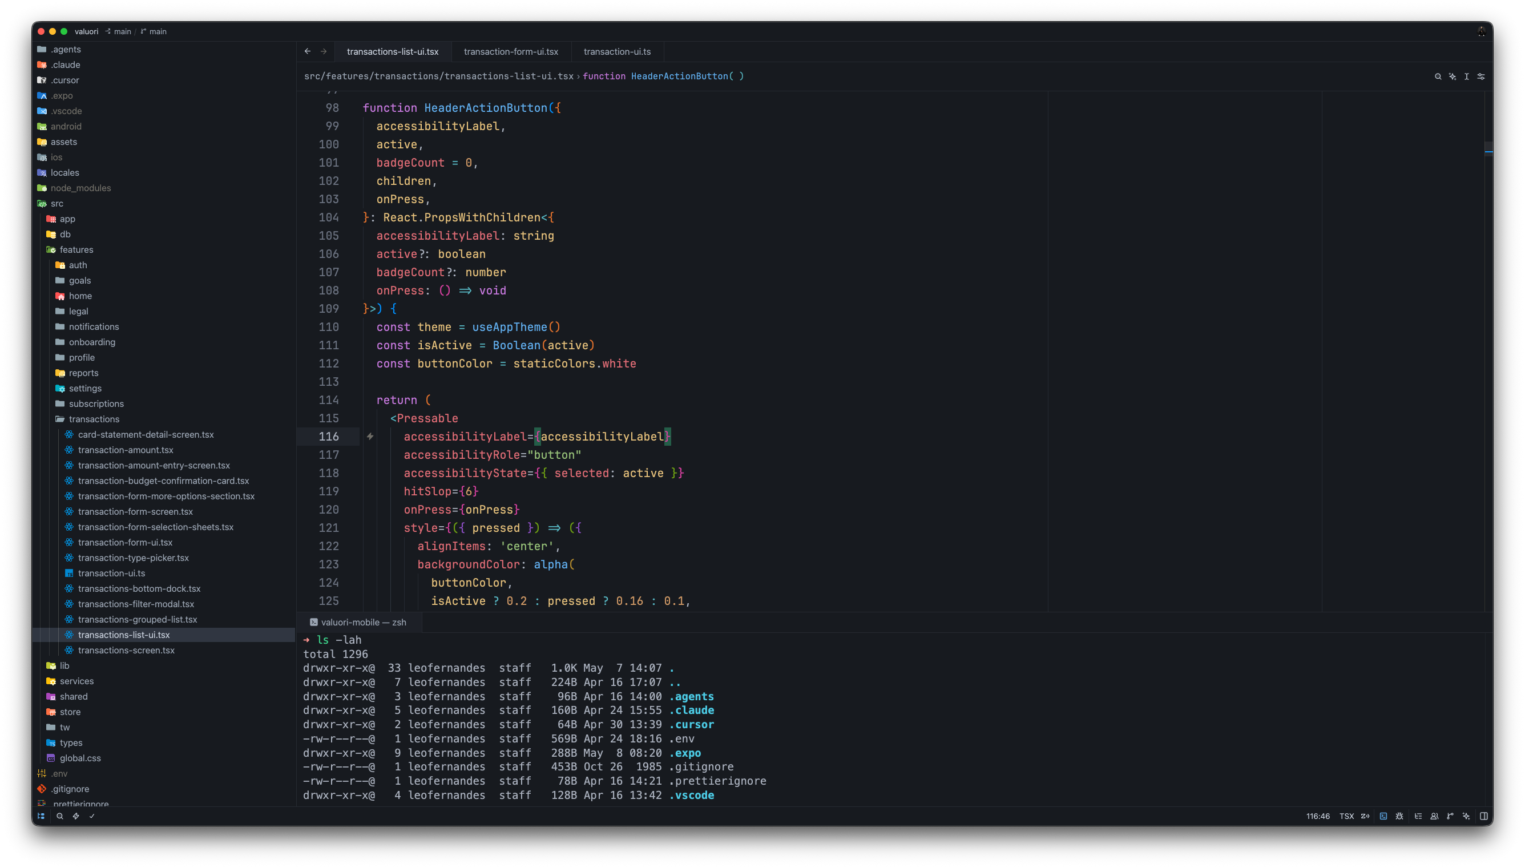
Task: Open editor controls sliders icon in toolbar
Action: (x=1481, y=76)
